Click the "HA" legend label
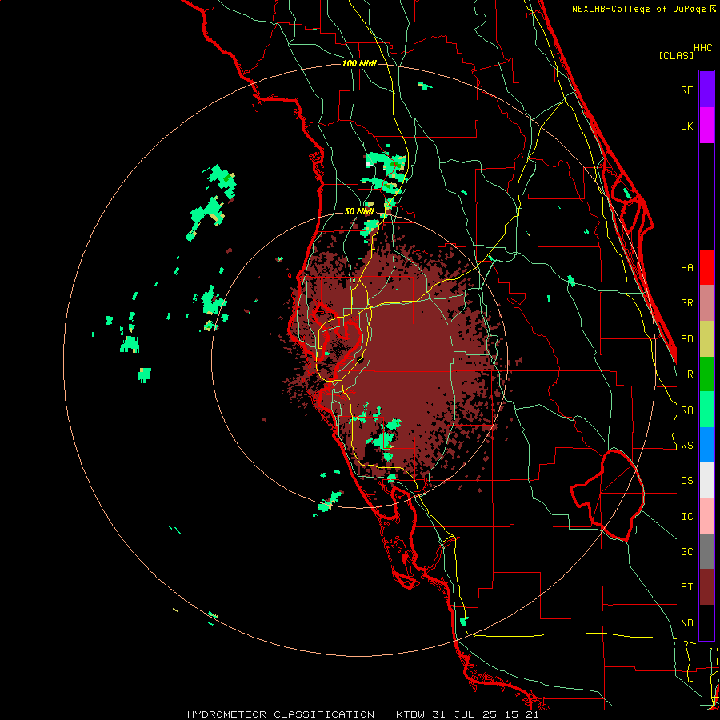Image resolution: width=720 pixels, height=720 pixels. tap(687, 268)
